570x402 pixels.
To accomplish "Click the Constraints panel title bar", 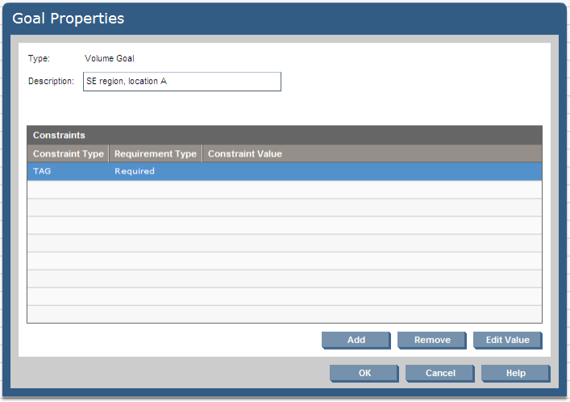I will [284, 135].
